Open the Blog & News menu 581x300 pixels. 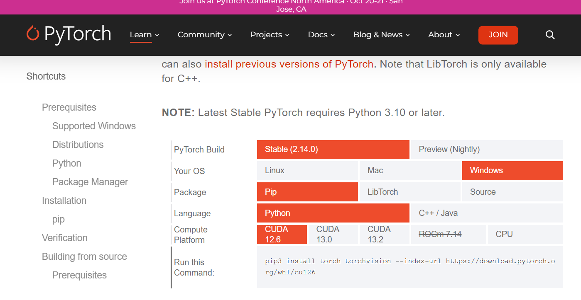click(x=382, y=35)
